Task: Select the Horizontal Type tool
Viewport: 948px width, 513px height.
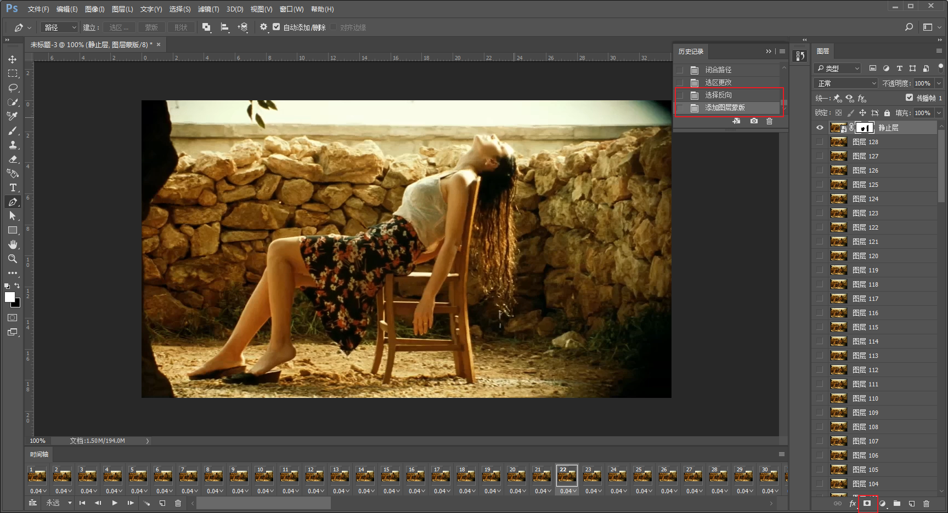Action: pyautogui.click(x=13, y=187)
